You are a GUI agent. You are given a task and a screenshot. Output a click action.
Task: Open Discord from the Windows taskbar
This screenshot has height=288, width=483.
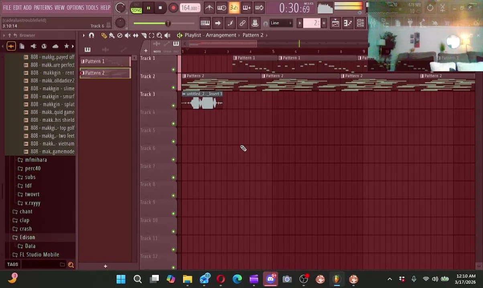(x=271, y=279)
